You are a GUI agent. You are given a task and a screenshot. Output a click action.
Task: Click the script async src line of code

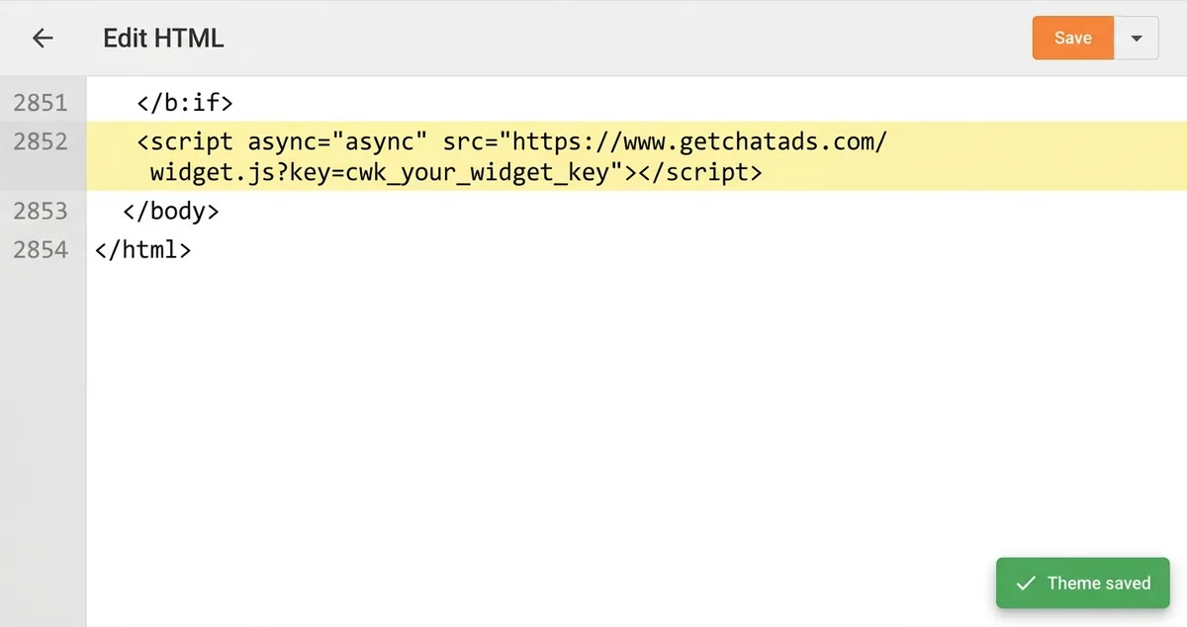[511, 141]
